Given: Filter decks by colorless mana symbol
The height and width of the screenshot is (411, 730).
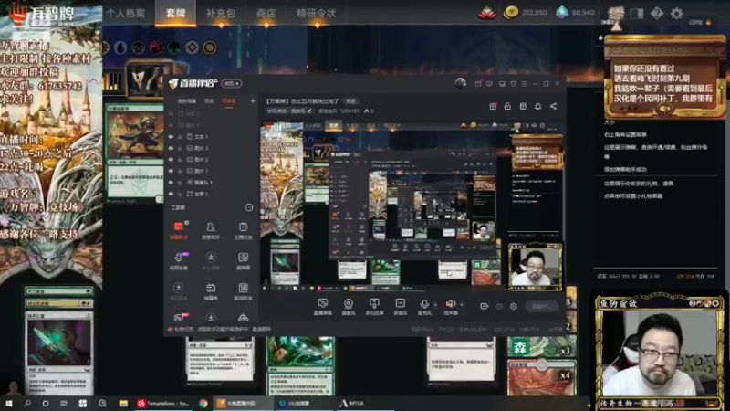Looking at the screenshot, I should point(192,47).
